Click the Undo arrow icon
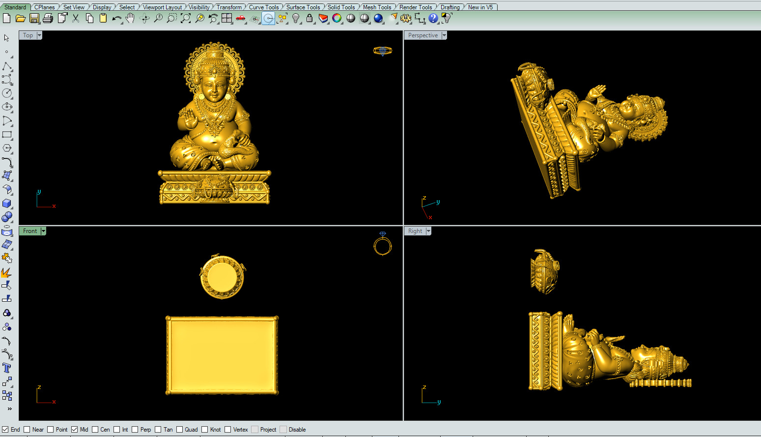 point(117,18)
